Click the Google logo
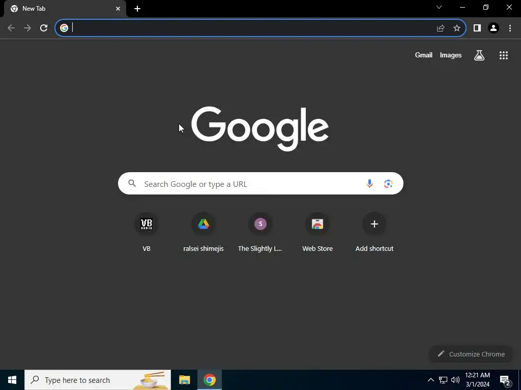Screen dimensions: 521x390 pos(260,128)
